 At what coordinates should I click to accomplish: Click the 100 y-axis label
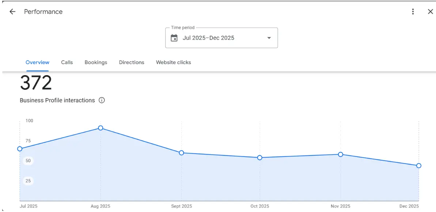(x=29, y=121)
